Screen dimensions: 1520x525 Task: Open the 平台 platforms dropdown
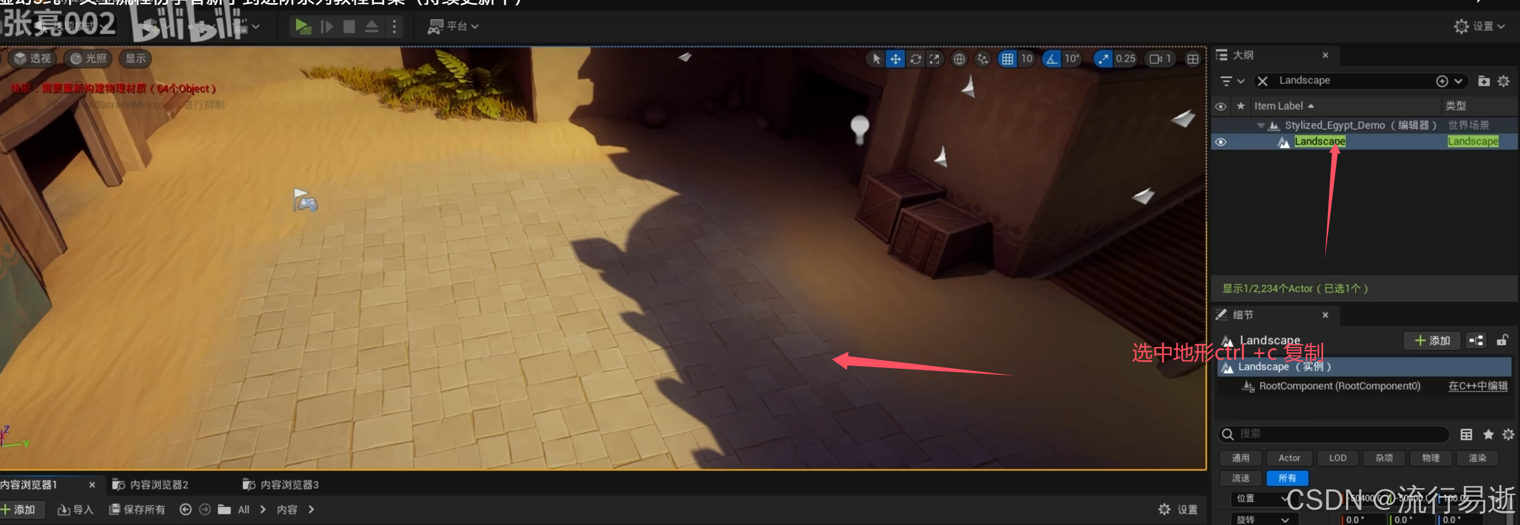point(453,26)
